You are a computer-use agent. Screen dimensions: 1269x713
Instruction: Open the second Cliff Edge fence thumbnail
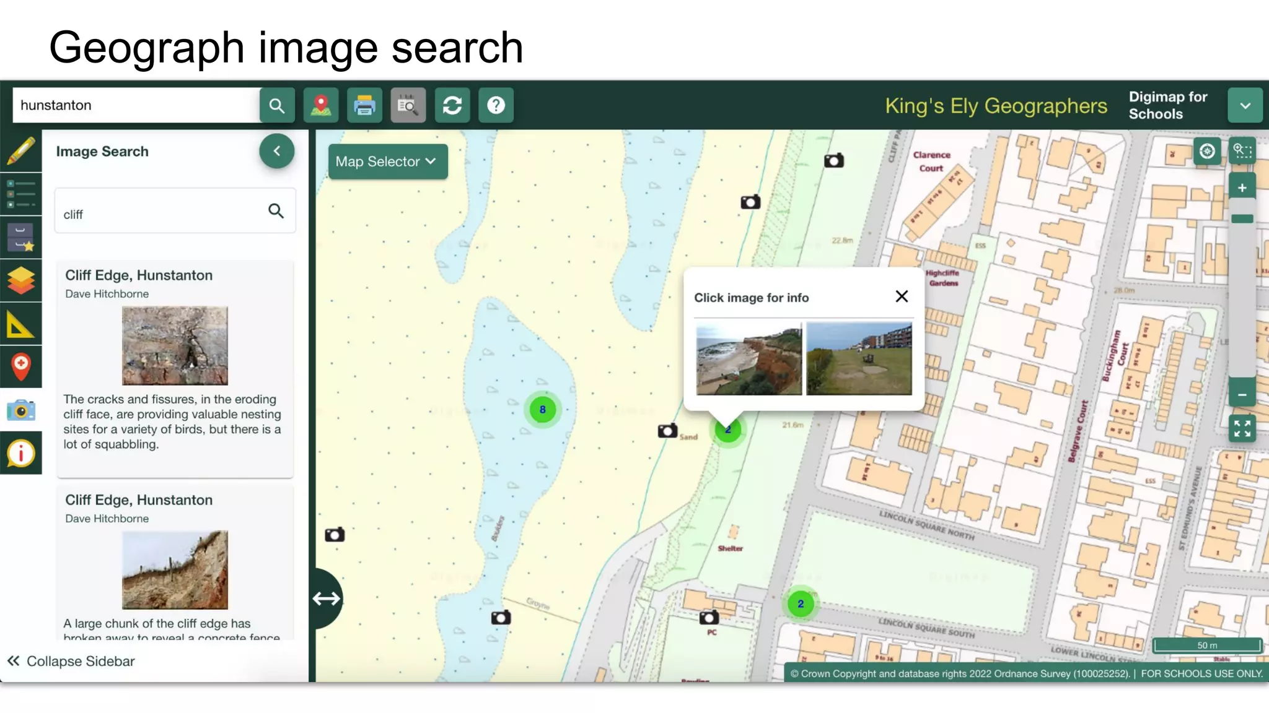point(175,570)
